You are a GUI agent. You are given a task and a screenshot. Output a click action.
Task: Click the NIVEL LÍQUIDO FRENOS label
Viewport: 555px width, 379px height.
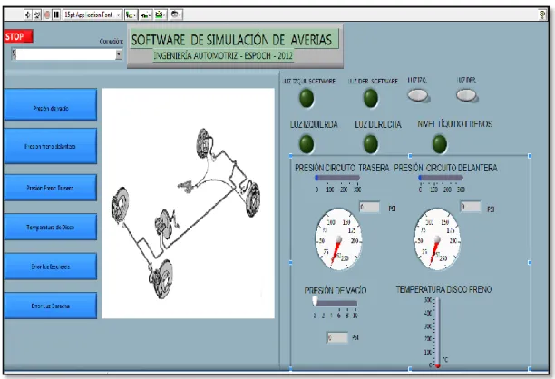coord(455,124)
